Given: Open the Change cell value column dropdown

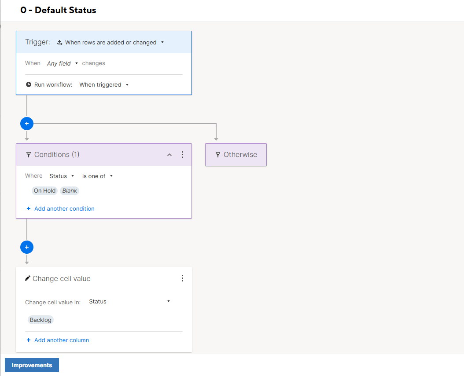Looking at the screenshot, I should tap(129, 302).
